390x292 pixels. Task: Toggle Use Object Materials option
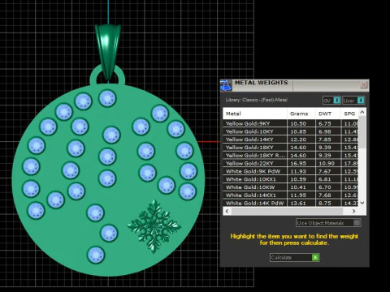[x=328, y=223]
